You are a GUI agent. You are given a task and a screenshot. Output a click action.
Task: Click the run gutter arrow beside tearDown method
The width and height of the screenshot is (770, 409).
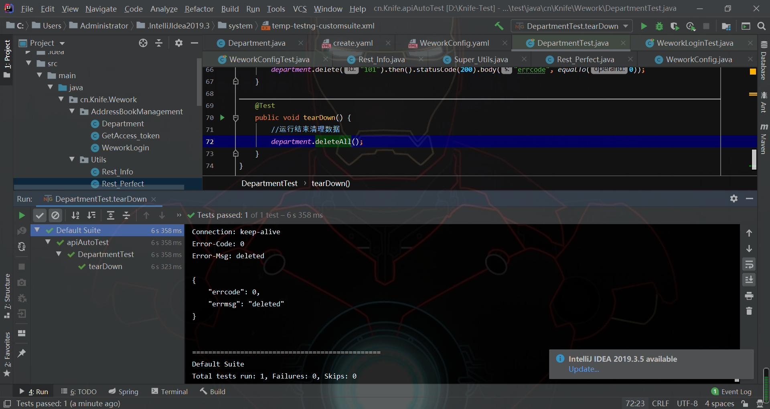click(x=222, y=117)
